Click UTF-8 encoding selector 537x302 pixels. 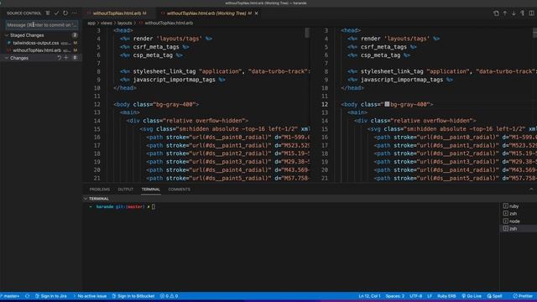[x=416, y=296]
